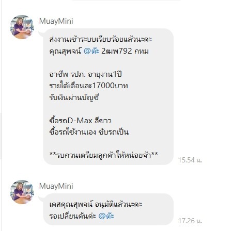
Task: Select the text ส่งงานเข้าระบบเรียบร้อยแล้วนะคะ
Action: [100, 39]
